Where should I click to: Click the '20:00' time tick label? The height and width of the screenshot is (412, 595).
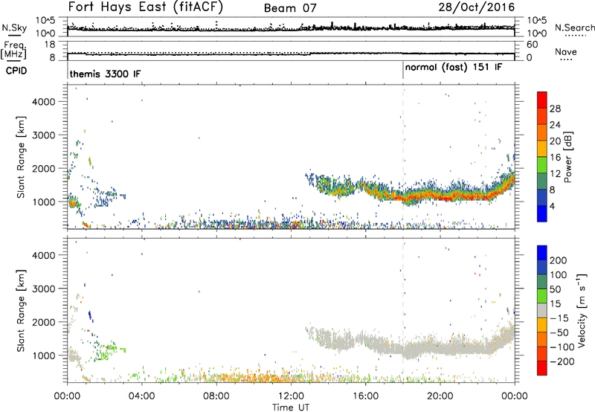[x=440, y=396]
